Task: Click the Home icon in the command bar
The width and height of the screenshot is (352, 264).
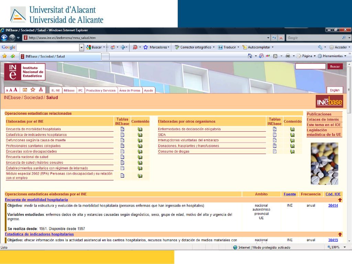Action: (250, 56)
